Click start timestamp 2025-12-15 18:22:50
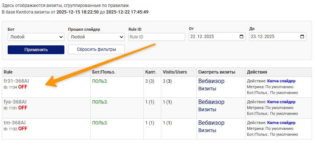Image resolution: width=315 pixels, height=146 pixels. (78, 12)
